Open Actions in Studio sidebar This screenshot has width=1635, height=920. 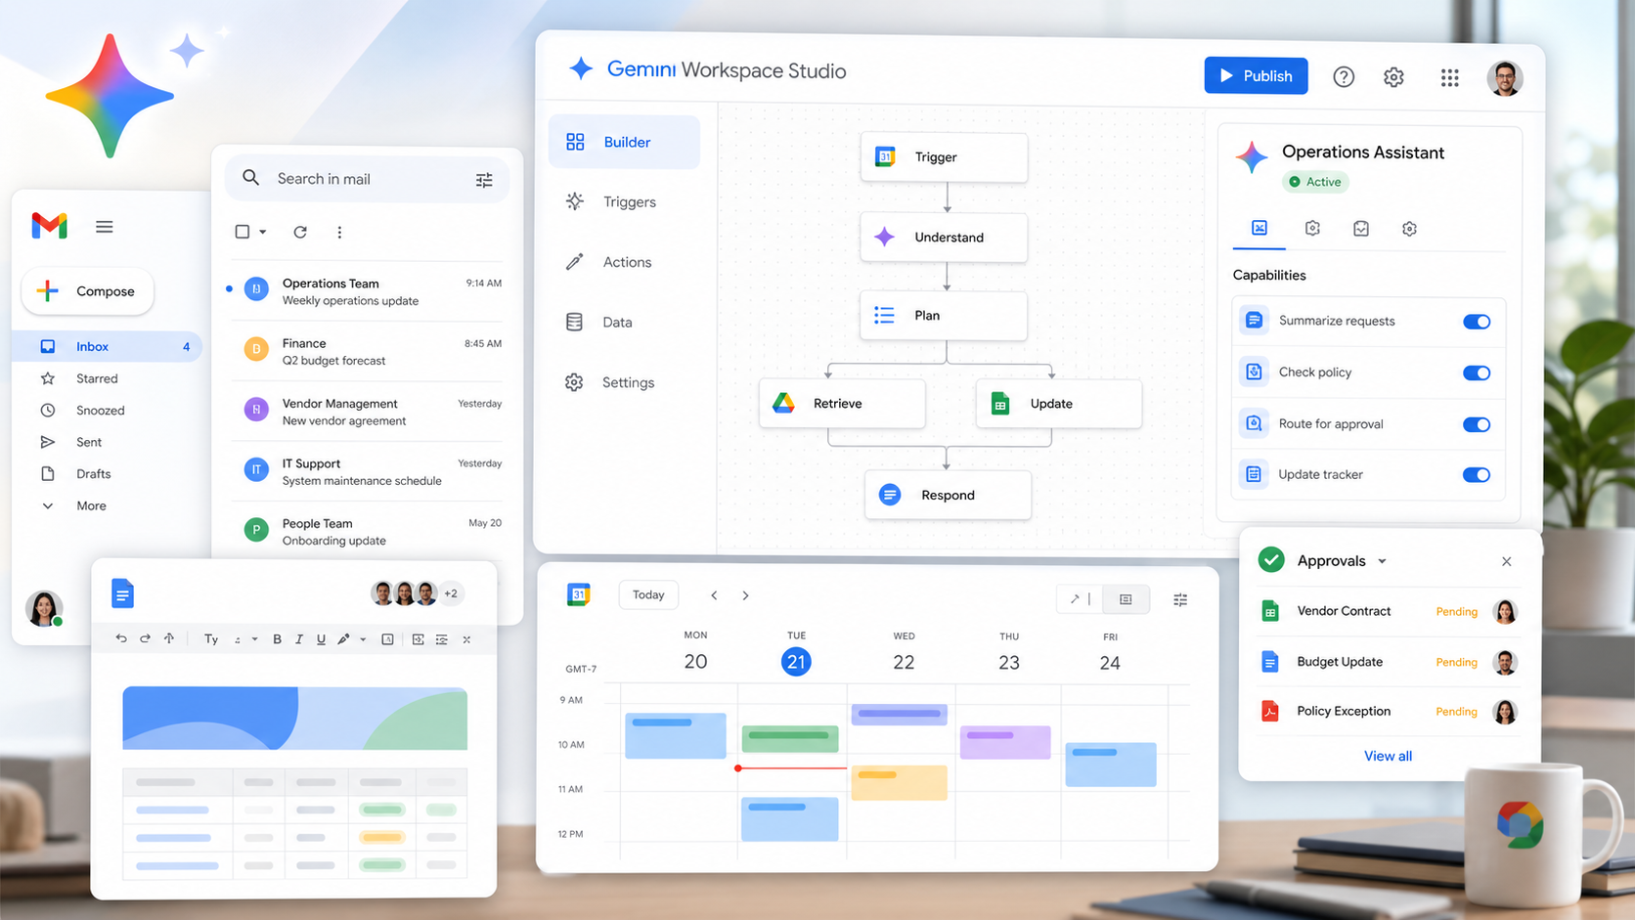(608, 262)
